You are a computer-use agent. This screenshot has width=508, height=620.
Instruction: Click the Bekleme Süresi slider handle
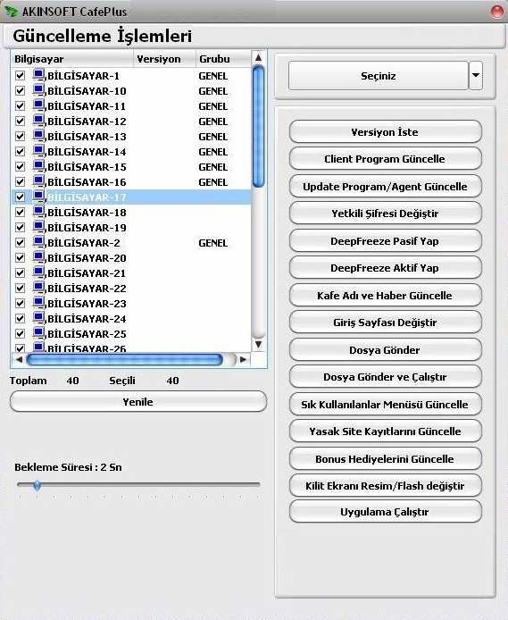(37, 485)
